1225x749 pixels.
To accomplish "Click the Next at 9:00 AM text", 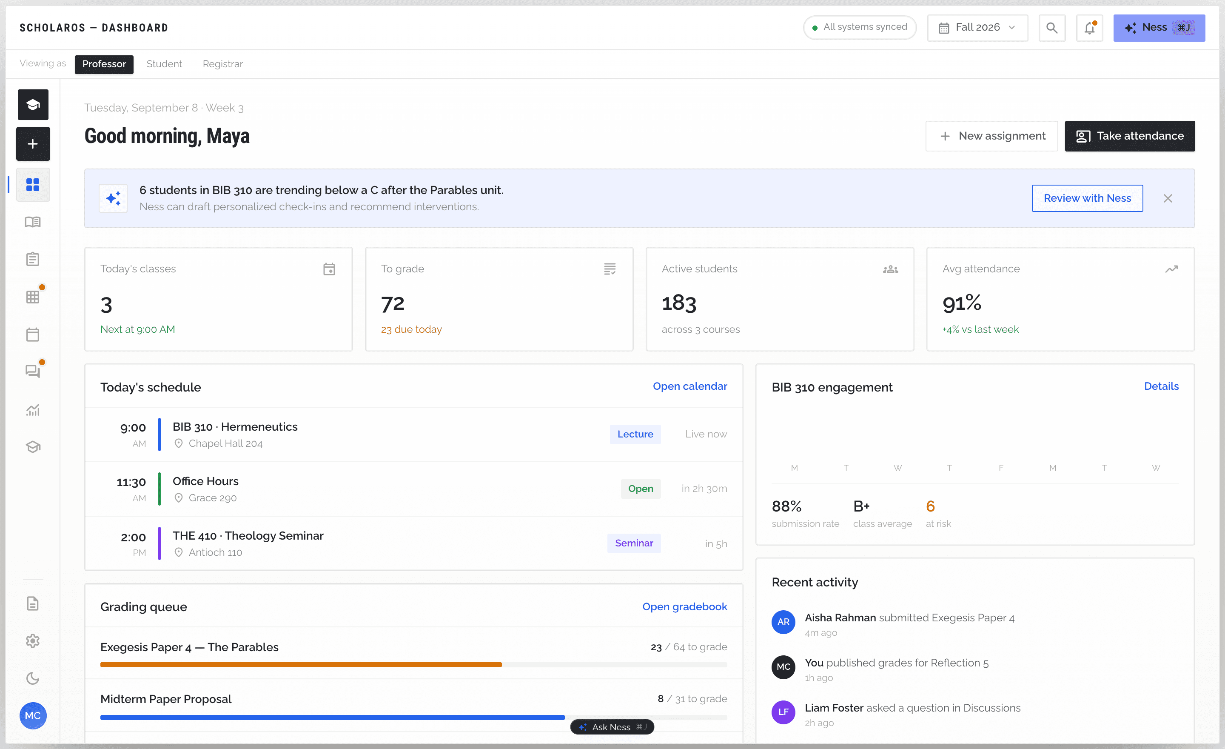I will (138, 330).
